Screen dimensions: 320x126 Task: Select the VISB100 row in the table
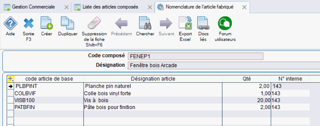coord(158,100)
